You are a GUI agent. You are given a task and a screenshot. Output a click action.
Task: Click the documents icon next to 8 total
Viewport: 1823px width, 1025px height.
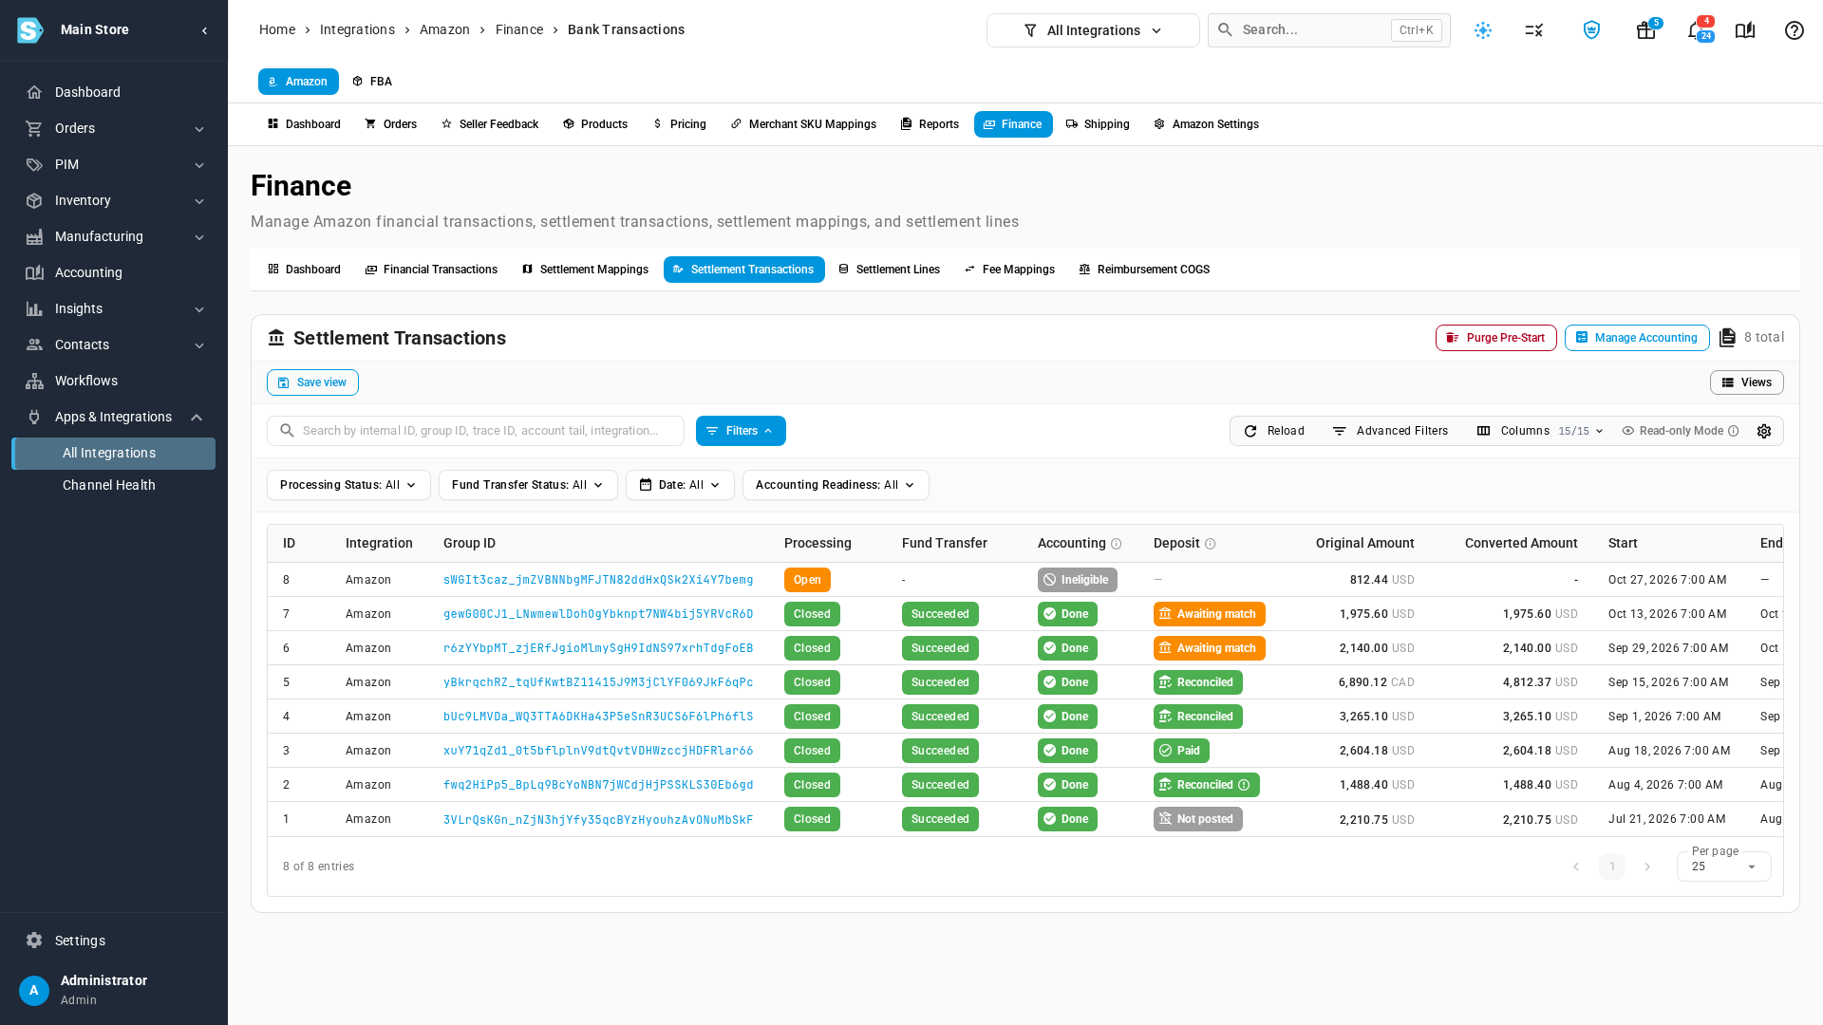(1728, 338)
